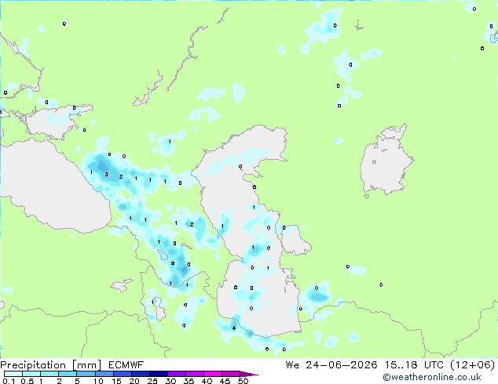
Task: Click the legend label '40'
Action: tap(207, 381)
